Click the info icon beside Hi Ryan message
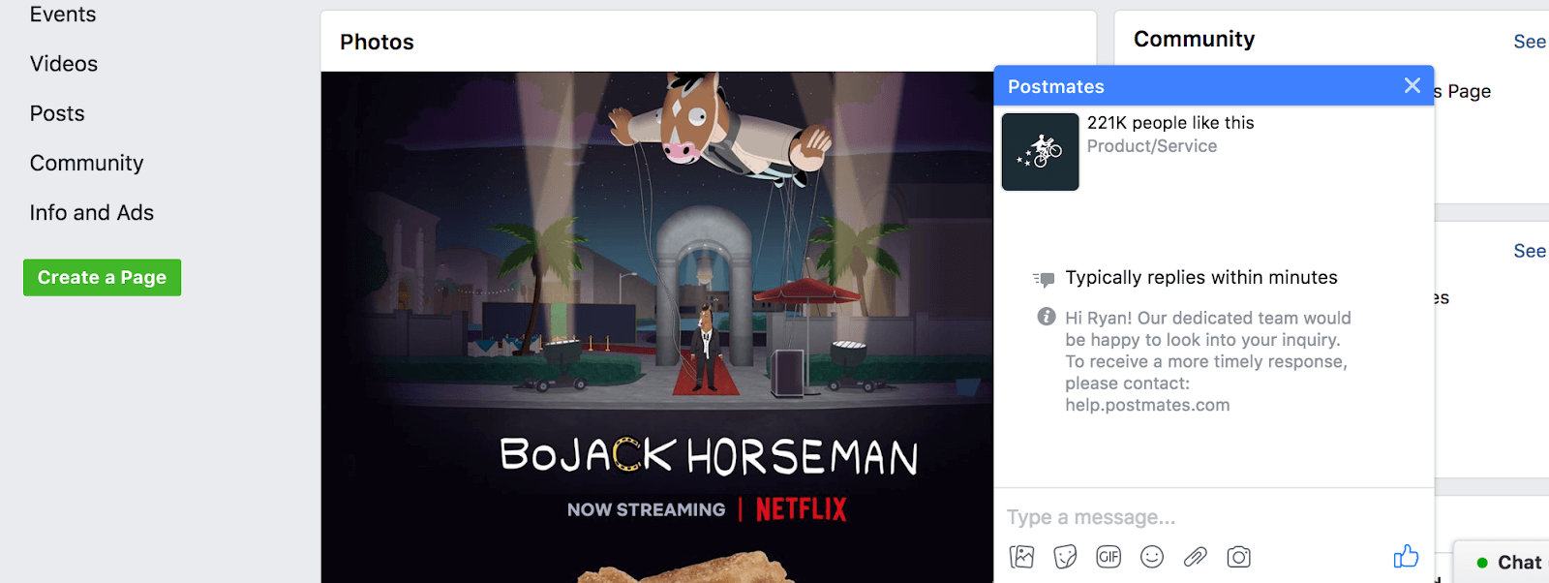 [x=1046, y=317]
